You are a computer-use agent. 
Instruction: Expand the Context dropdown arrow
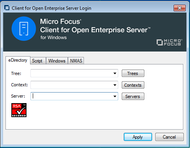pos(115,85)
